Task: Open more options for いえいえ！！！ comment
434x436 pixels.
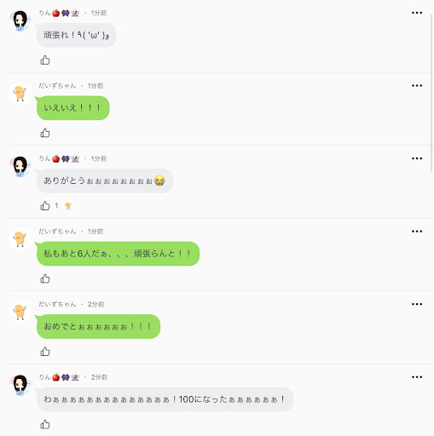Action: [x=417, y=85]
